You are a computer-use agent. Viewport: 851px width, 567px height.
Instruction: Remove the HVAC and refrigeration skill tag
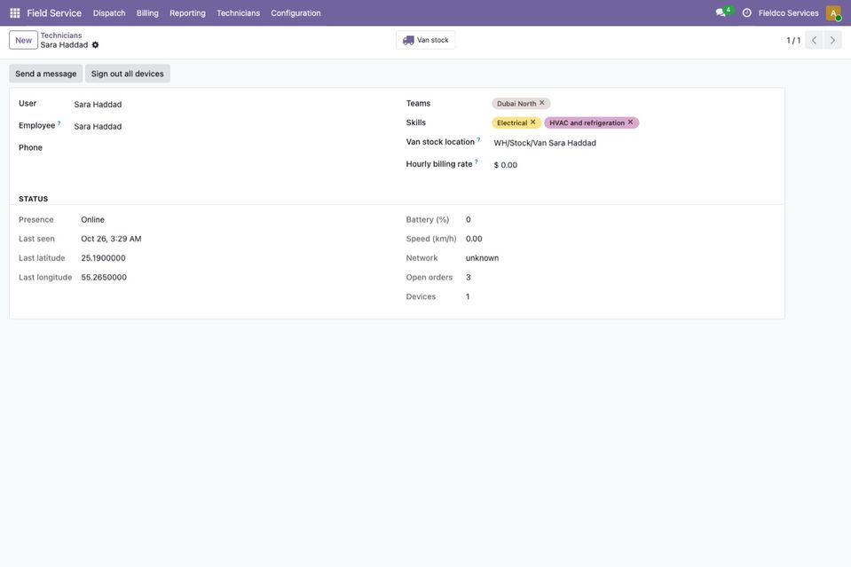pyautogui.click(x=630, y=122)
